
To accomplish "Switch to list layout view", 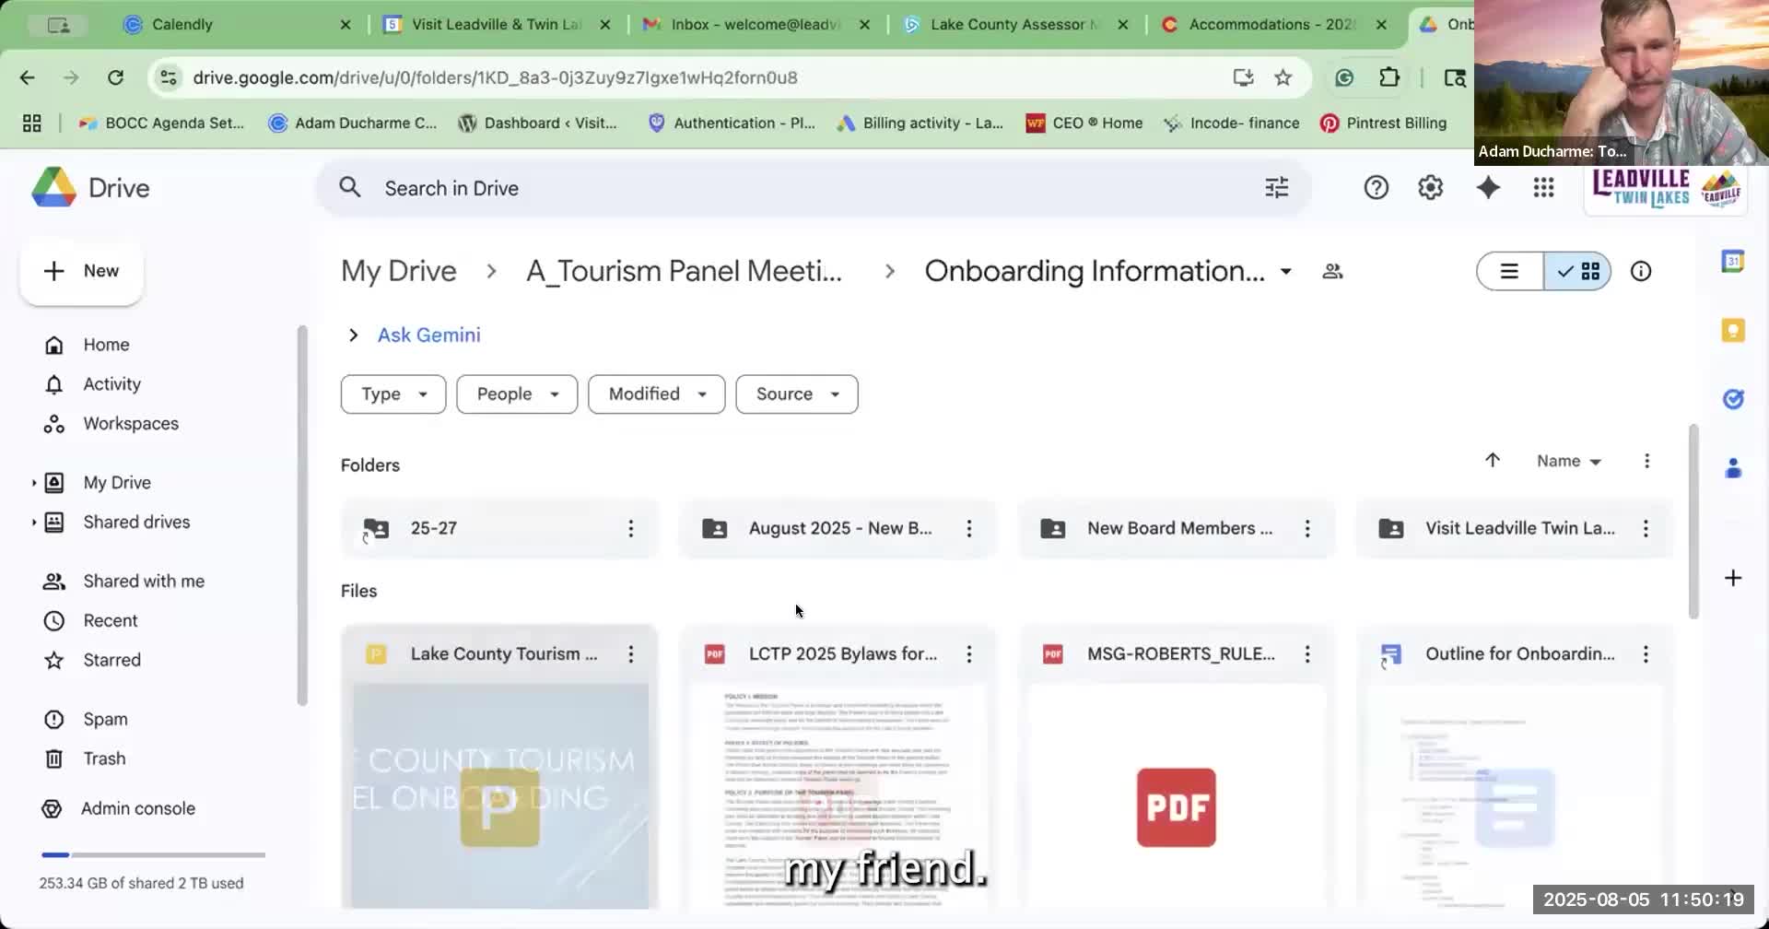I will coord(1510,271).
